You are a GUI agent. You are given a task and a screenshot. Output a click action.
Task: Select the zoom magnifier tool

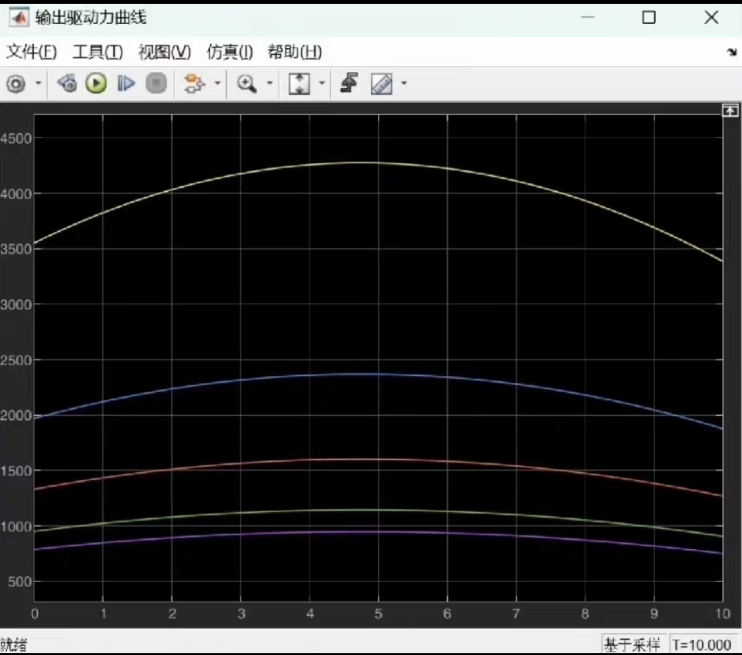[x=247, y=84]
